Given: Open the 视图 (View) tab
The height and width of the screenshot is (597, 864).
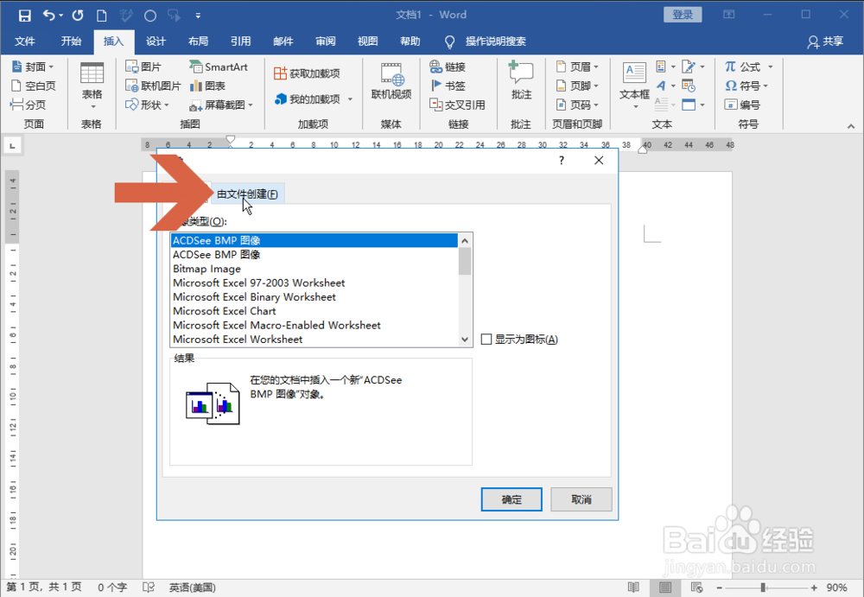Looking at the screenshot, I should point(367,41).
